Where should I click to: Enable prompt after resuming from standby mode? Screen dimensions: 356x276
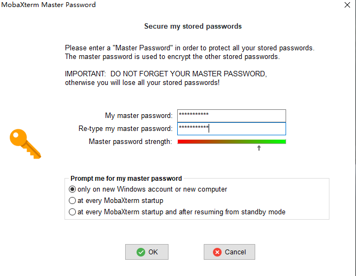point(73,212)
